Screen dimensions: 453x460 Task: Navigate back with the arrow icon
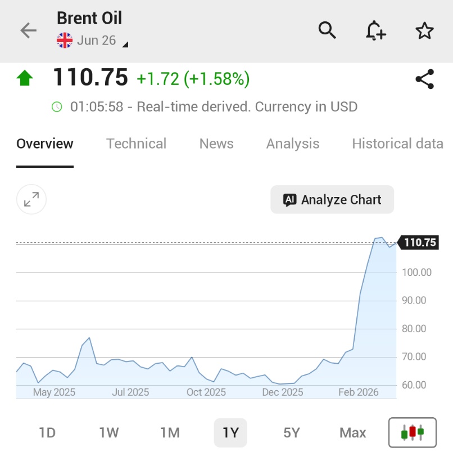tap(28, 31)
